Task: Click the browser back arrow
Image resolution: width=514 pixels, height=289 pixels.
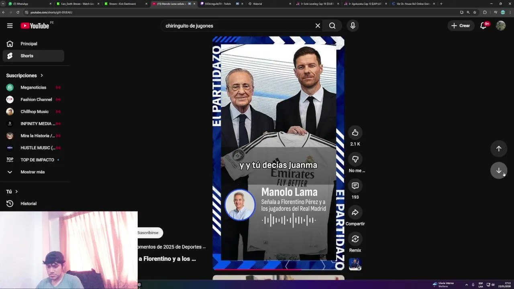Action: click(x=4, y=12)
